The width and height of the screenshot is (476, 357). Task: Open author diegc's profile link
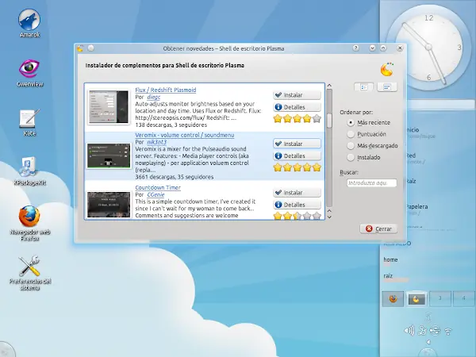click(x=153, y=97)
